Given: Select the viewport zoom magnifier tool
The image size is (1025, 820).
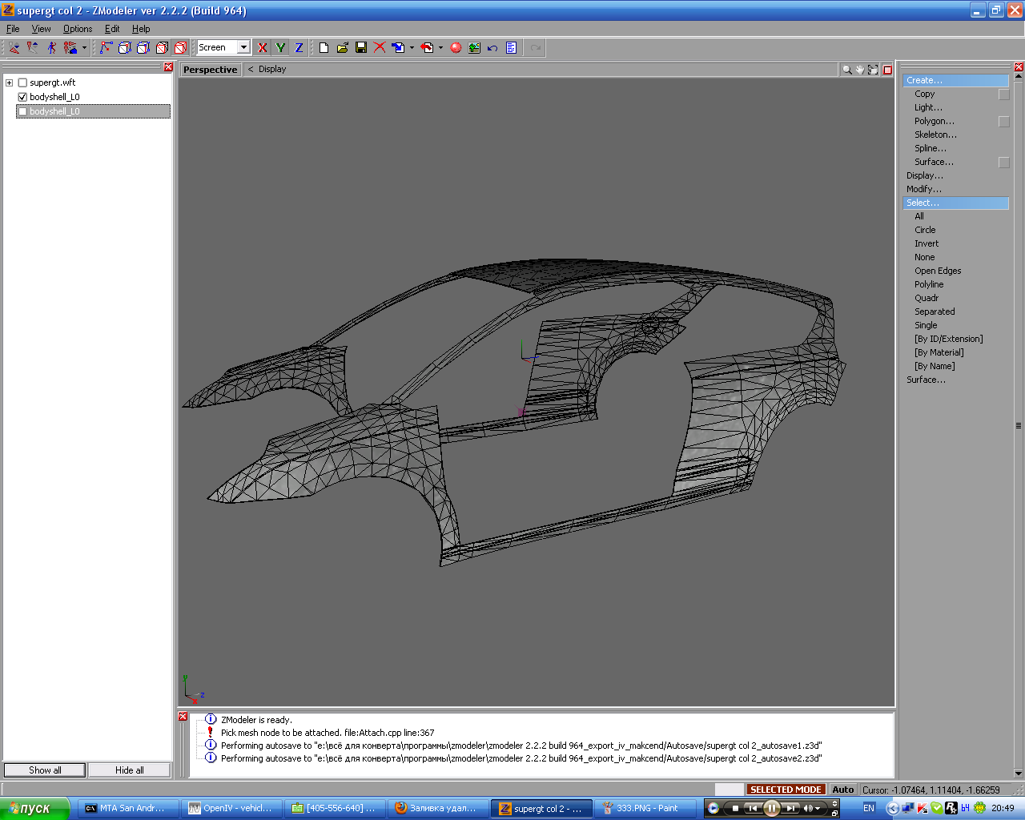Looking at the screenshot, I should 846,70.
